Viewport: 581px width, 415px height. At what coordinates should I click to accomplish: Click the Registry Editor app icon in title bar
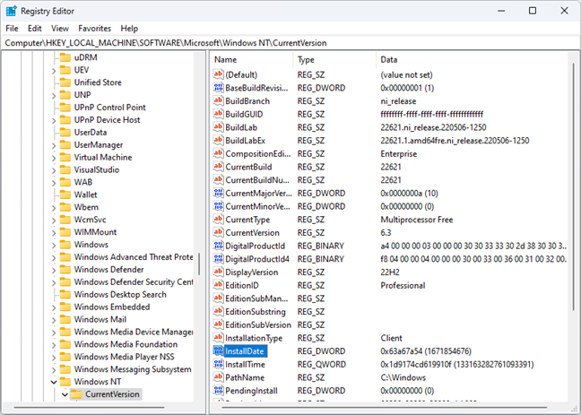pyautogui.click(x=11, y=11)
